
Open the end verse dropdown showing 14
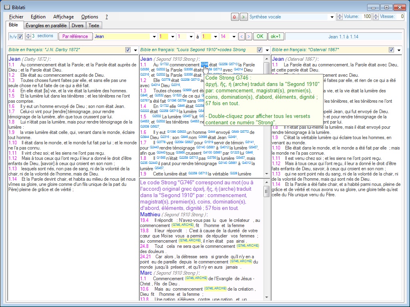pyautogui.click(x=234, y=36)
